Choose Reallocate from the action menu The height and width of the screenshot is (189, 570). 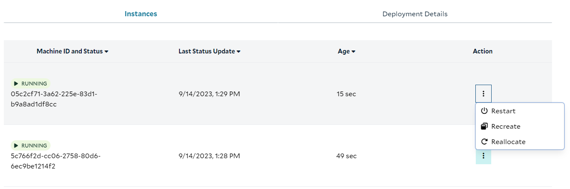coord(508,142)
